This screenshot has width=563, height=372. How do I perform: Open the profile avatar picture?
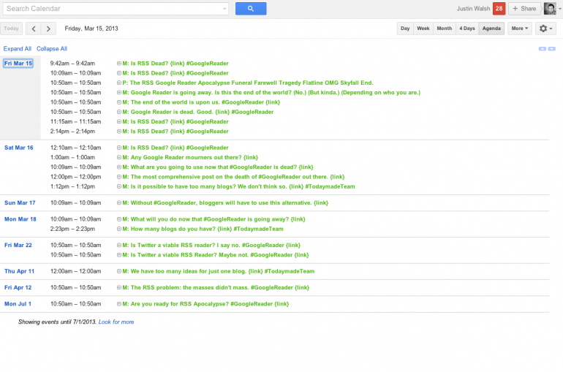point(550,9)
